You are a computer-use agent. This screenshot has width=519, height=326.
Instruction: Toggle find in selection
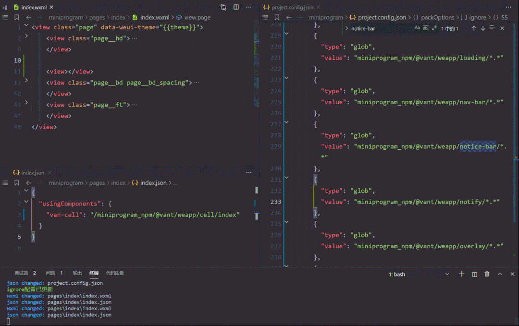492,28
